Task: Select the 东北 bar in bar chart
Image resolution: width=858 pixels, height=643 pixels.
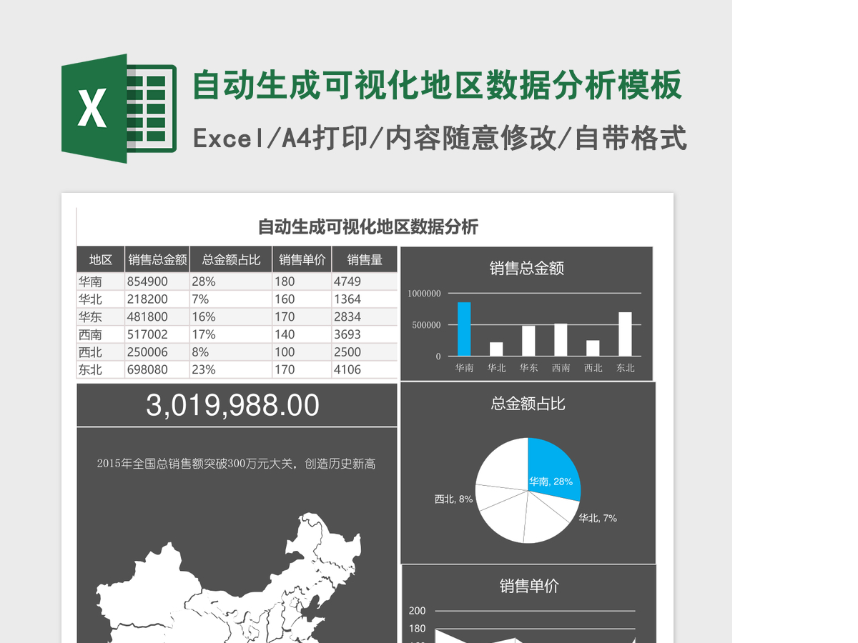Action: pyautogui.click(x=625, y=334)
